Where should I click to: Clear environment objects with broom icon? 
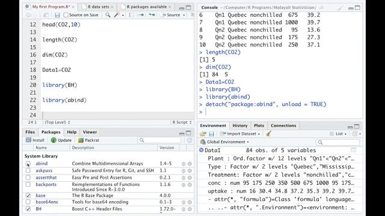pyautogui.click(x=269, y=133)
